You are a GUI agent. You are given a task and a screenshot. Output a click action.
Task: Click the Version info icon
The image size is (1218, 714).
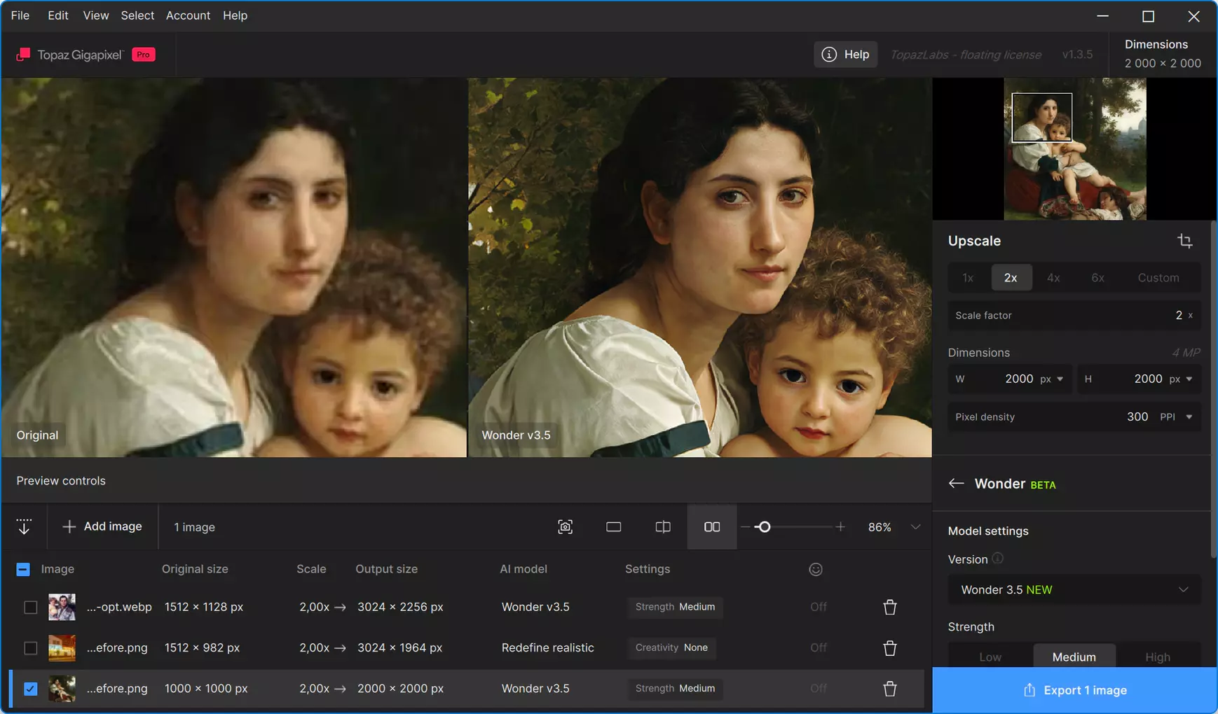(x=997, y=559)
